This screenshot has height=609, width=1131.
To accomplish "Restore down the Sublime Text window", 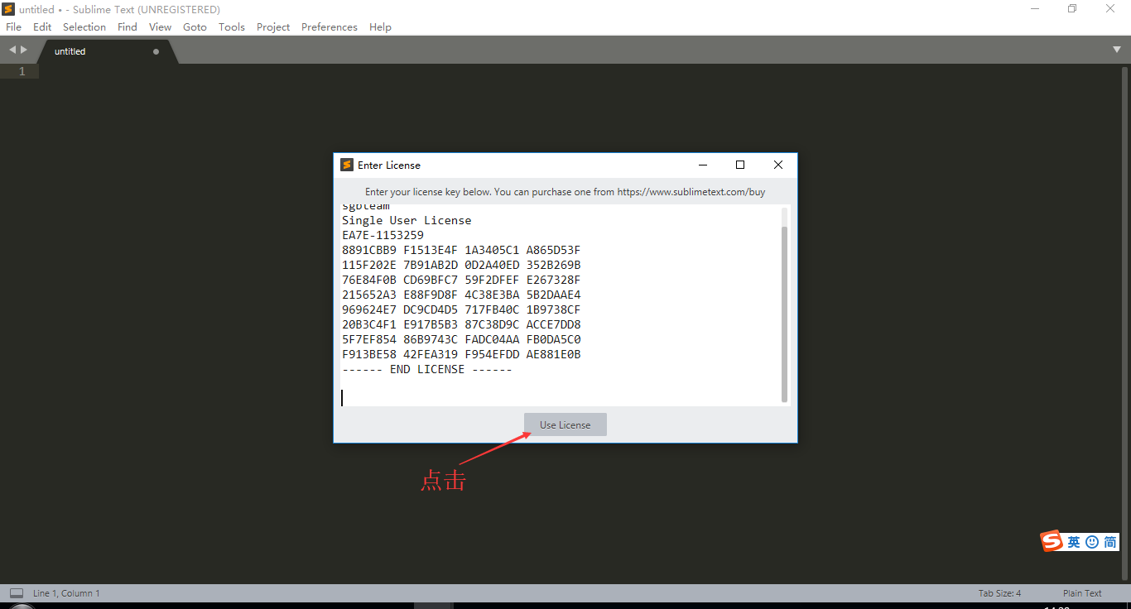I will (1072, 9).
